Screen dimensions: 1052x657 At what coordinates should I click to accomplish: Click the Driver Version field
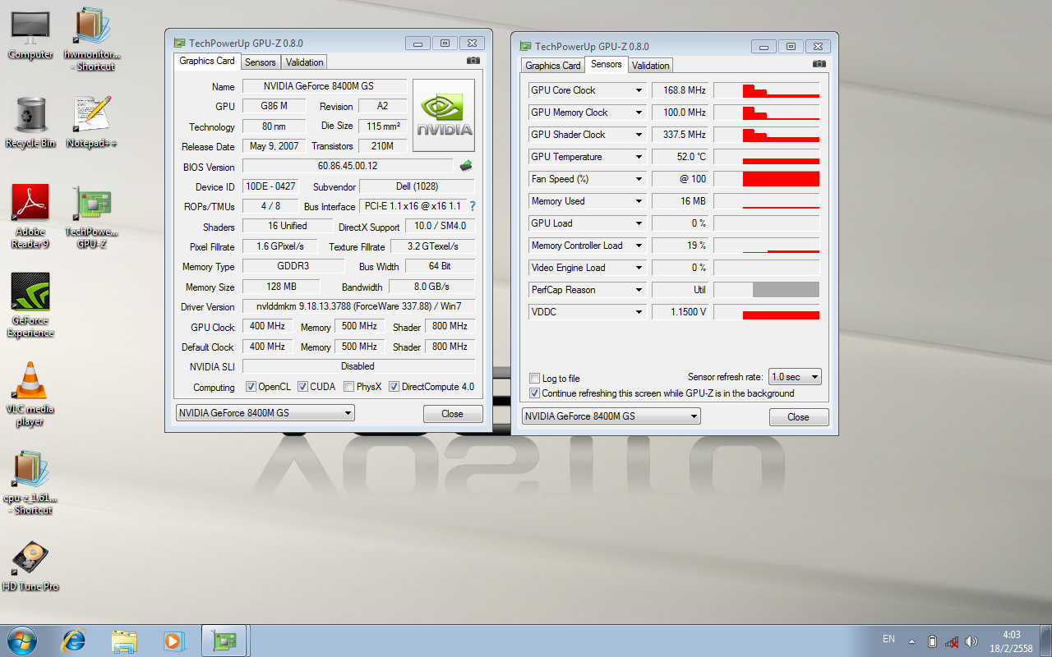[x=358, y=307]
